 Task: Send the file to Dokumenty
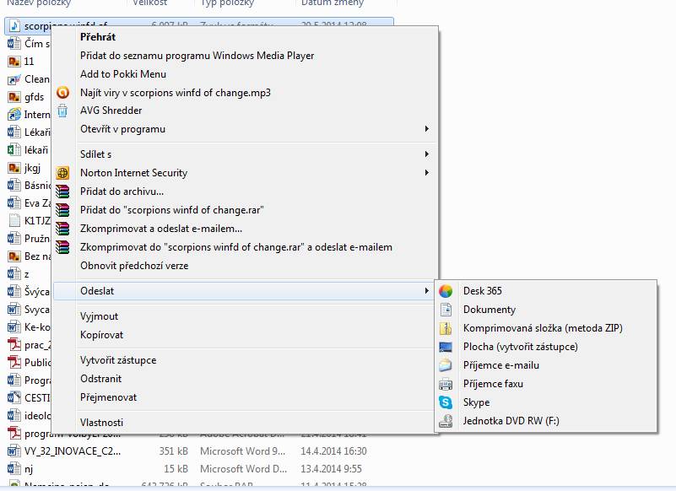pyautogui.click(x=489, y=310)
